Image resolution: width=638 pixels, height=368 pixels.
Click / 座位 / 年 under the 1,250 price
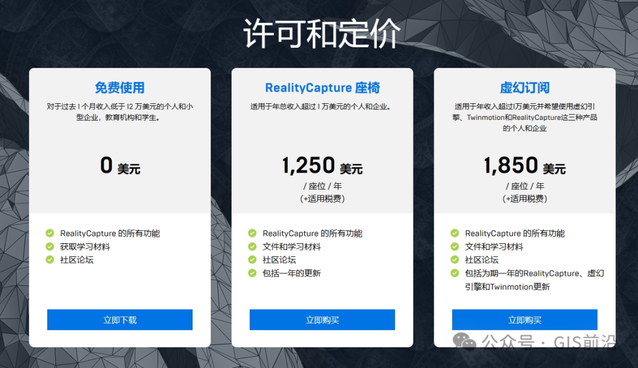click(x=323, y=186)
